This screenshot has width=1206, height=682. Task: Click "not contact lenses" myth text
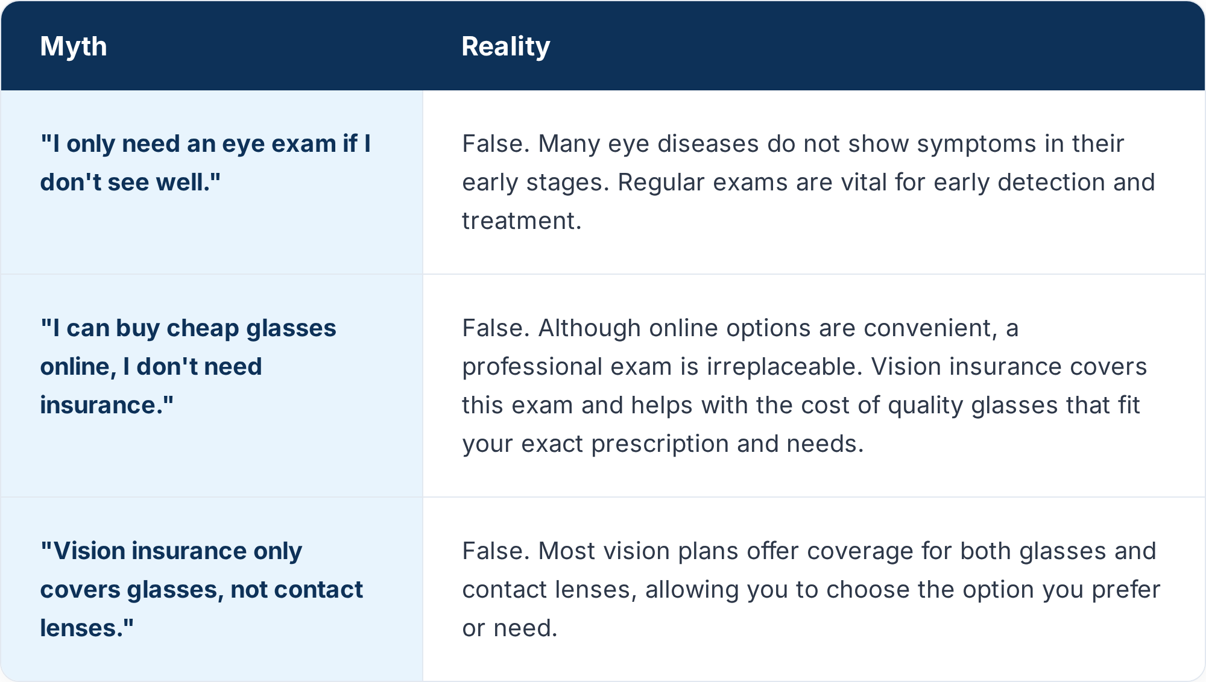201,608
